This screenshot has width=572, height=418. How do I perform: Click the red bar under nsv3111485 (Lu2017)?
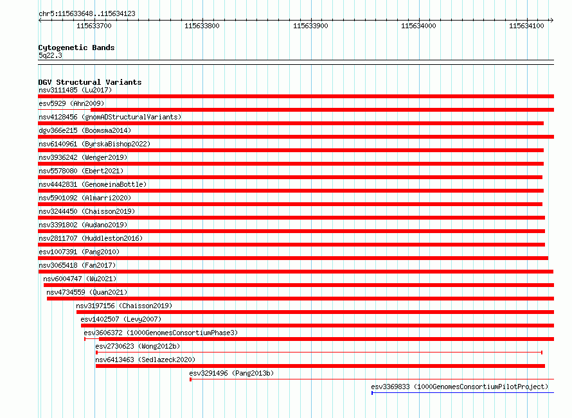[296, 96]
